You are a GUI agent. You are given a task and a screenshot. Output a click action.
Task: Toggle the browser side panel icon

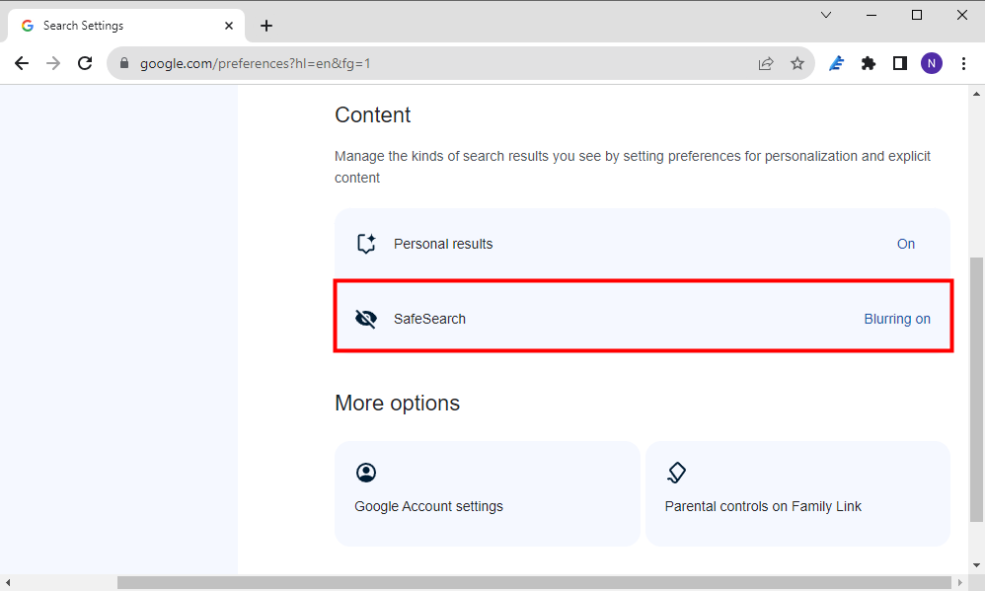click(899, 63)
